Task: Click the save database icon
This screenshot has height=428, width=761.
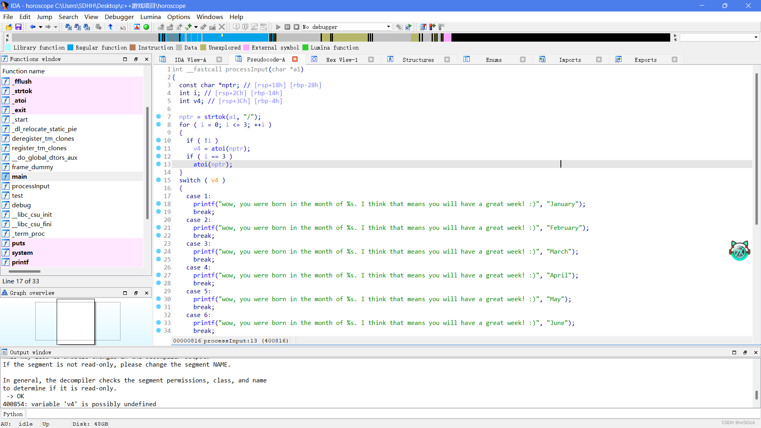Action: [18, 27]
